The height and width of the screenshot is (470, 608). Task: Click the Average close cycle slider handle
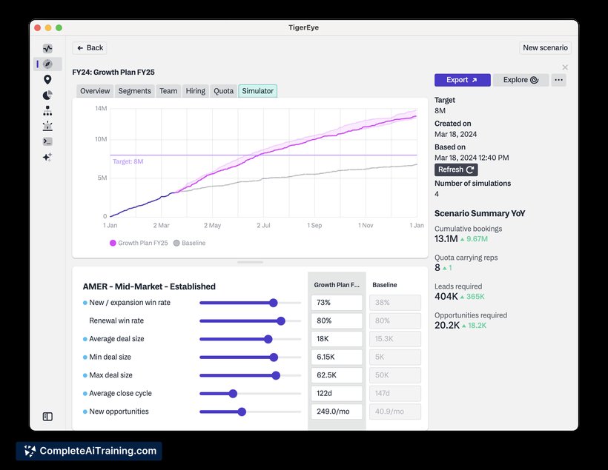(x=233, y=394)
